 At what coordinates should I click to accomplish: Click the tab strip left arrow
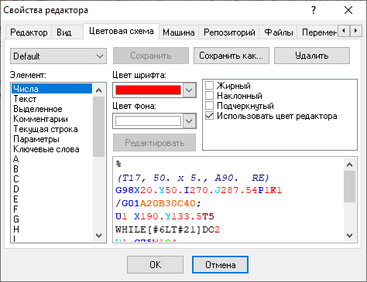point(344,31)
